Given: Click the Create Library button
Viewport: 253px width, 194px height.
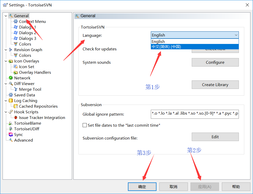Looking at the screenshot, I should [x=215, y=85].
